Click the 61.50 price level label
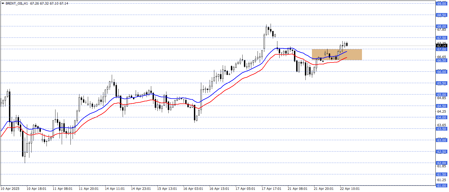 (442, 174)
